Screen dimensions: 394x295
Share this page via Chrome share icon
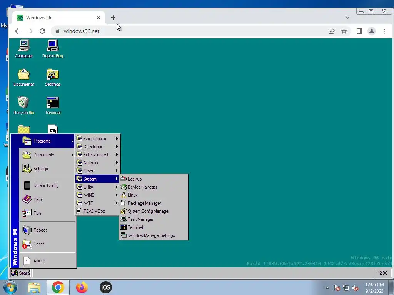pyautogui.click(x=331, y=31)
